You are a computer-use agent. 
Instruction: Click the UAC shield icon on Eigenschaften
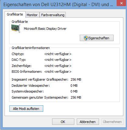pos(86,38)
